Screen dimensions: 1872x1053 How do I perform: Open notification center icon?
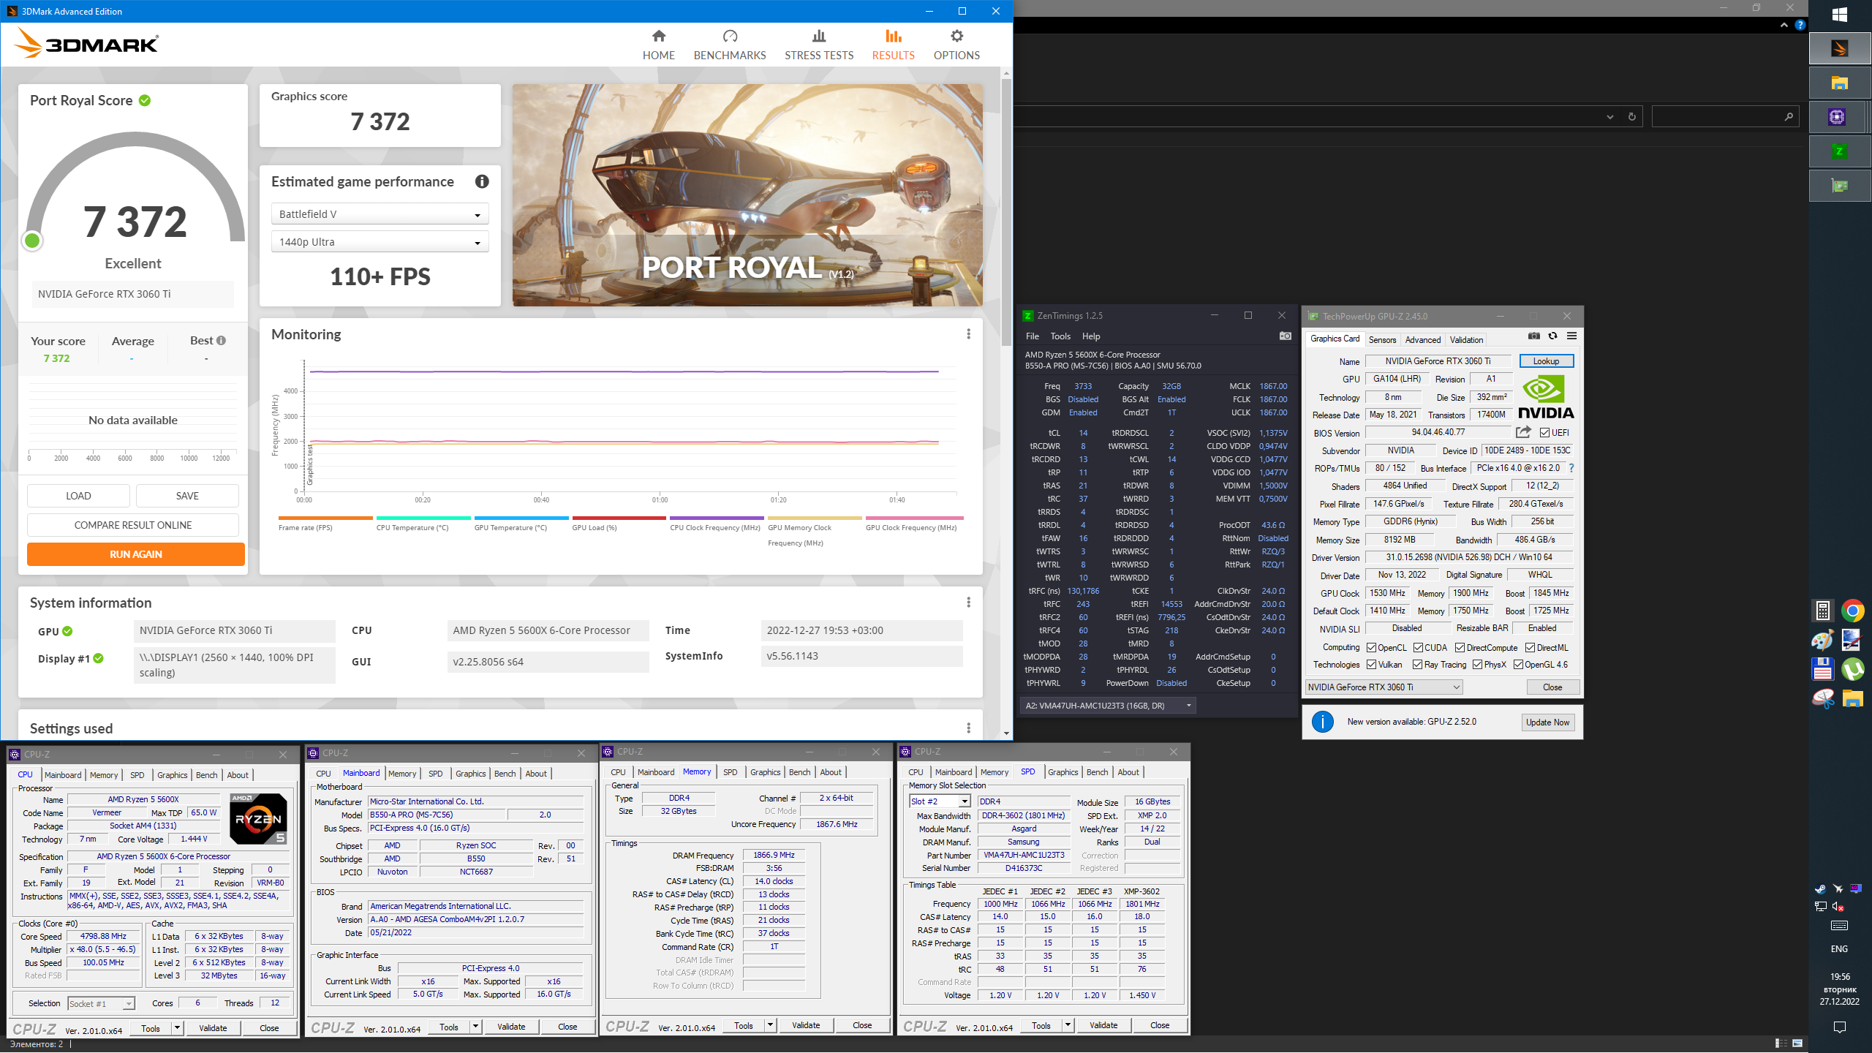click(x=1840, y=1027)
